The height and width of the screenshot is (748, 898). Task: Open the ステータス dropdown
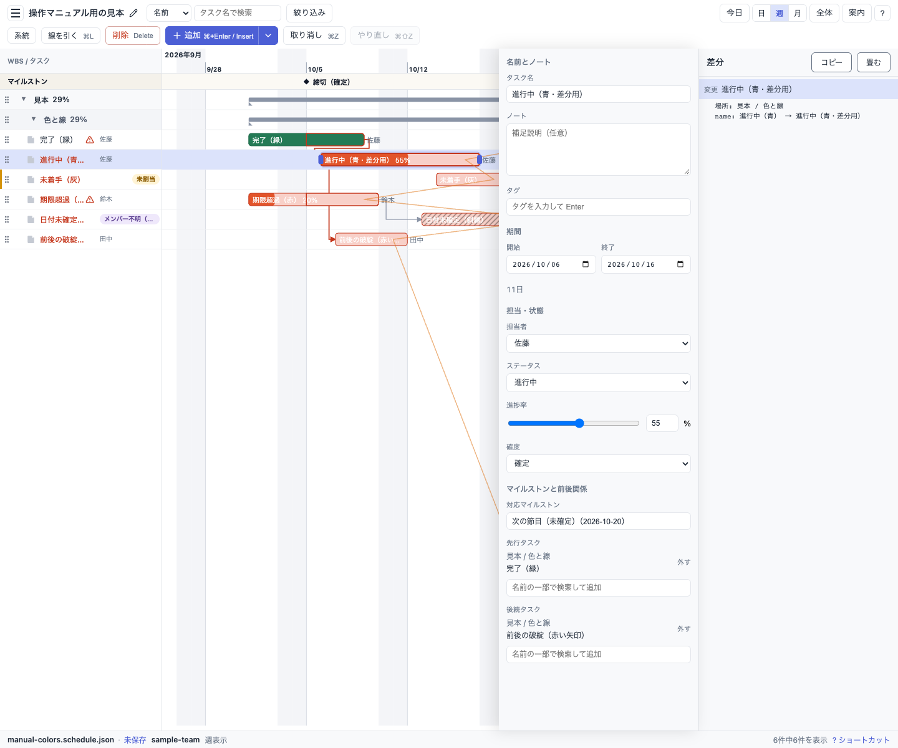point(599,383)
